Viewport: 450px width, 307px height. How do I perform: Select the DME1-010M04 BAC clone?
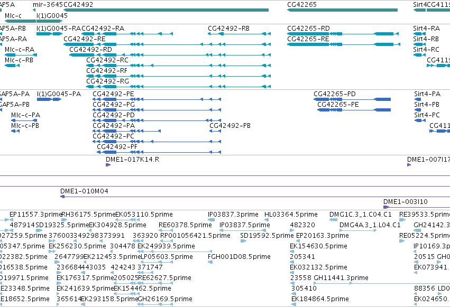click(x=255, y=197)
